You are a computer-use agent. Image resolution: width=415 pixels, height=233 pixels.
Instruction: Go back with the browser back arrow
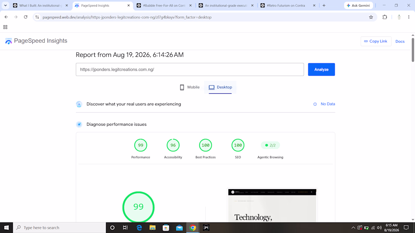pos(6,17)
